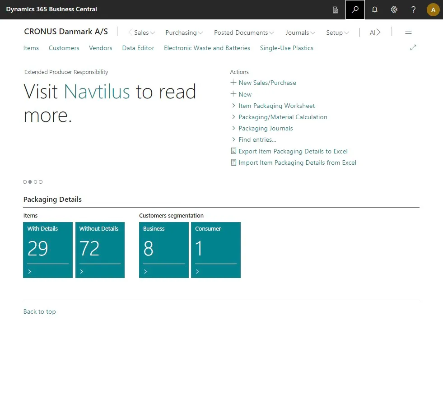This screenshot has height=399, width=443.
Task: Click the Navtilus link in headline
Action: [x=97, y=92]
